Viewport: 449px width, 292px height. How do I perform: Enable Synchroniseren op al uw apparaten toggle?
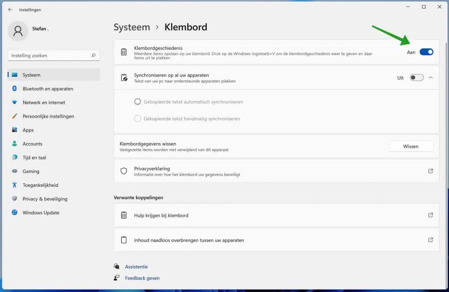(x=417, y=78)
